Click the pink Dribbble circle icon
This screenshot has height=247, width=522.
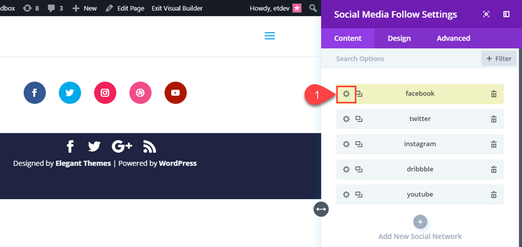pos(141,93)
